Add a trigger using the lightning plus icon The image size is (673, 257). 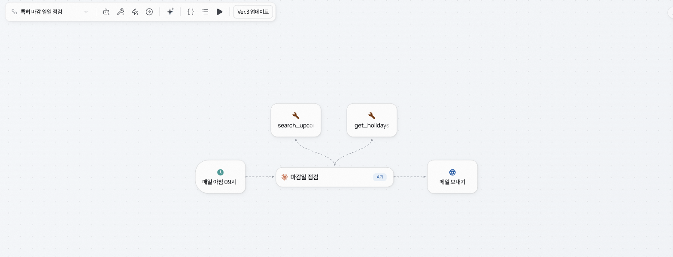[135, 12]
